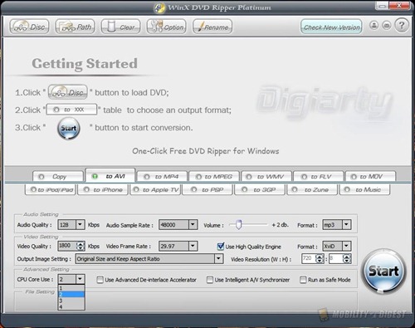Viewport: 415px width, 328px height.
Task: Select the to AVI tab
Action: point(110,175)
